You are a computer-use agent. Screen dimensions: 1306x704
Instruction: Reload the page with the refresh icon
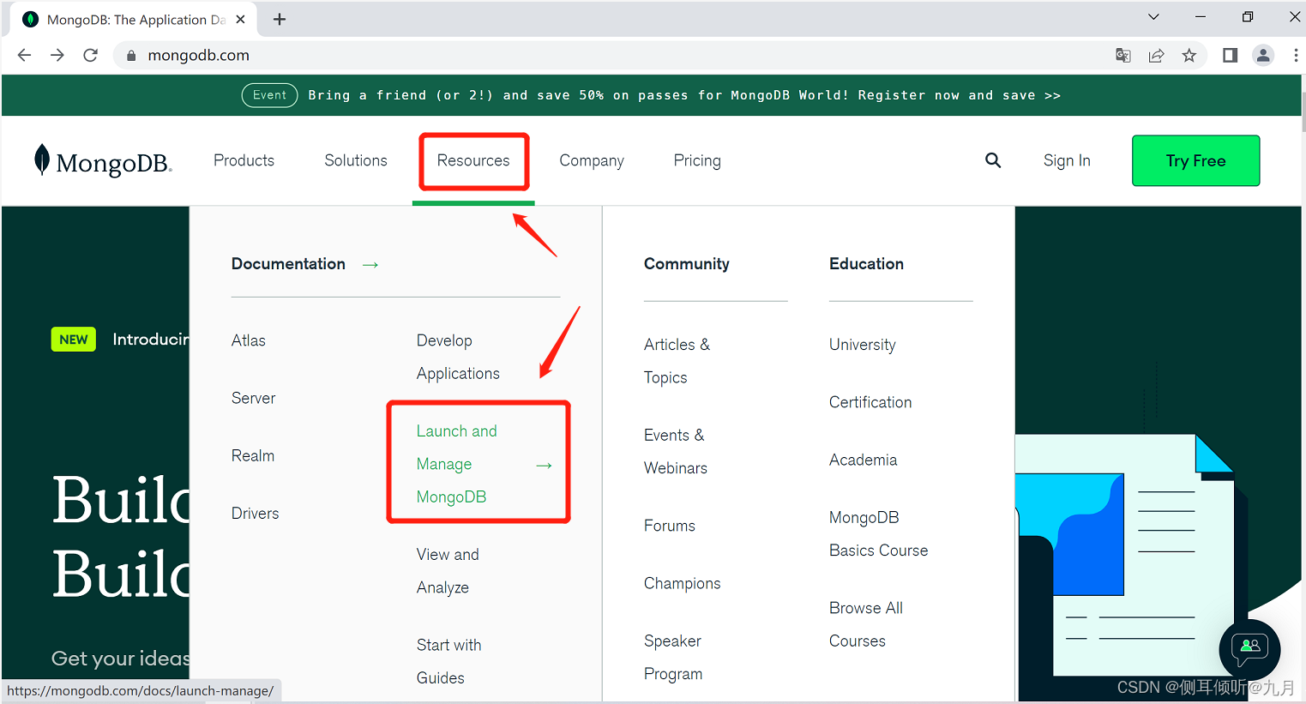coord(90,55)
